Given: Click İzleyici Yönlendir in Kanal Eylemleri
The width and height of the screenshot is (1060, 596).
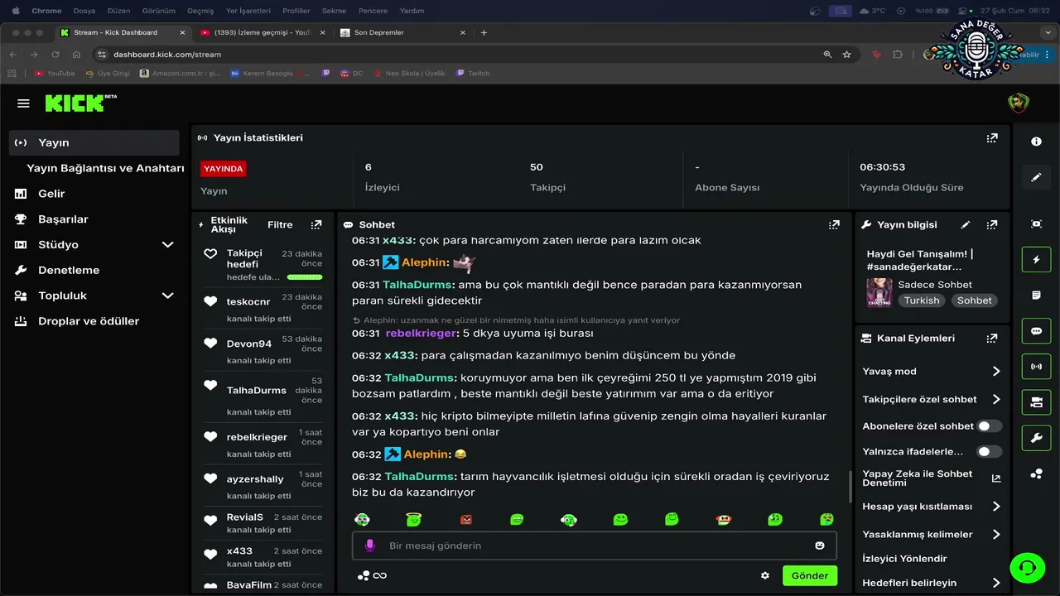Looking at the screenshot, I should pos(904,559).
